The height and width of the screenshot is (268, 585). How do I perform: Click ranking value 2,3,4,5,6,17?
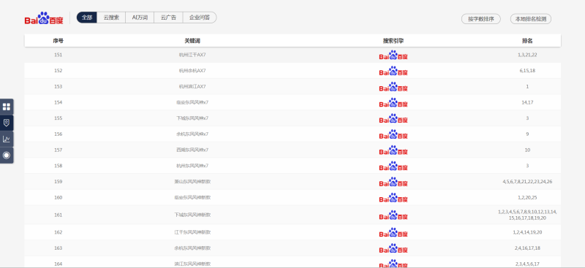coord(527,264)
